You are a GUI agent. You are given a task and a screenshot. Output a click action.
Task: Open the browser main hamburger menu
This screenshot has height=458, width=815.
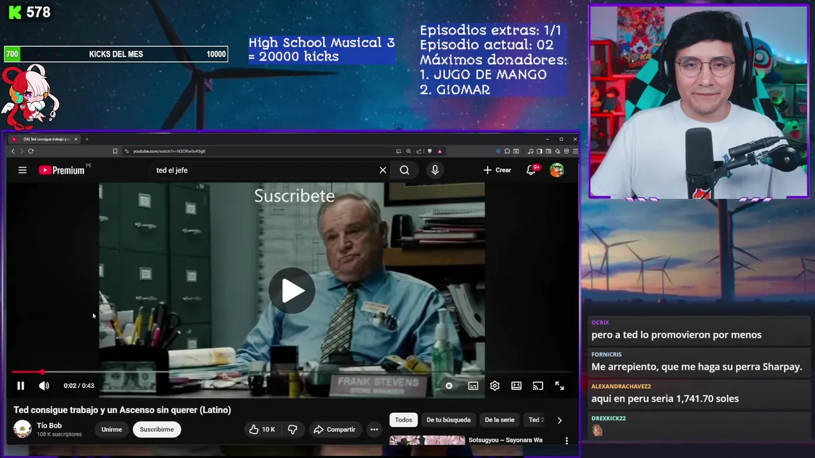[576, 151]
